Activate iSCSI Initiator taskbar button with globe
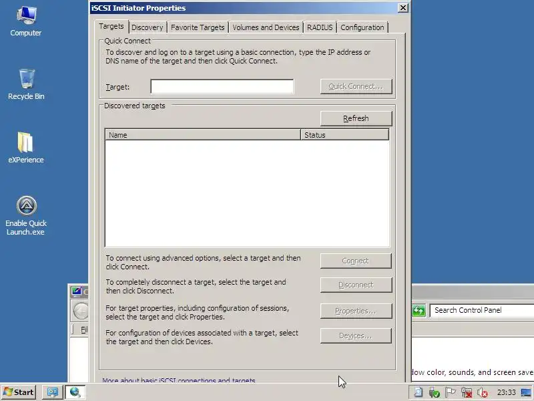 pyautogui.click(x=75, y=392)
